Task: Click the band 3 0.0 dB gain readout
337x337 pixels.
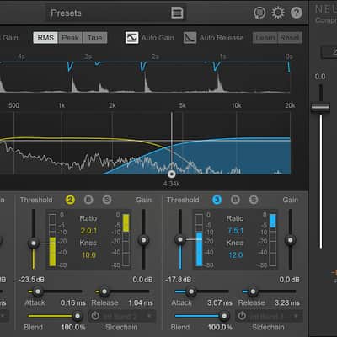Action: coord(289,280)
